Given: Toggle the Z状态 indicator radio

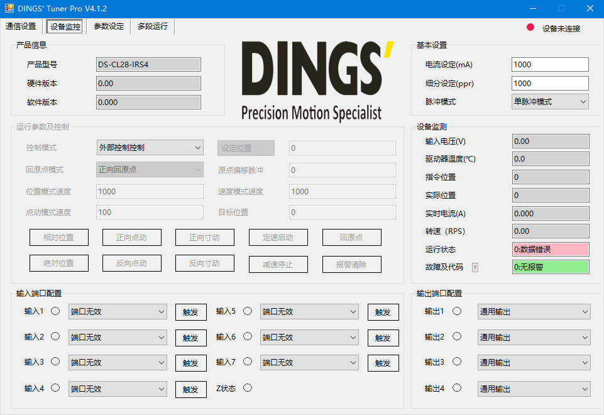Looking at the screenshot, I should tap(248, 387).
